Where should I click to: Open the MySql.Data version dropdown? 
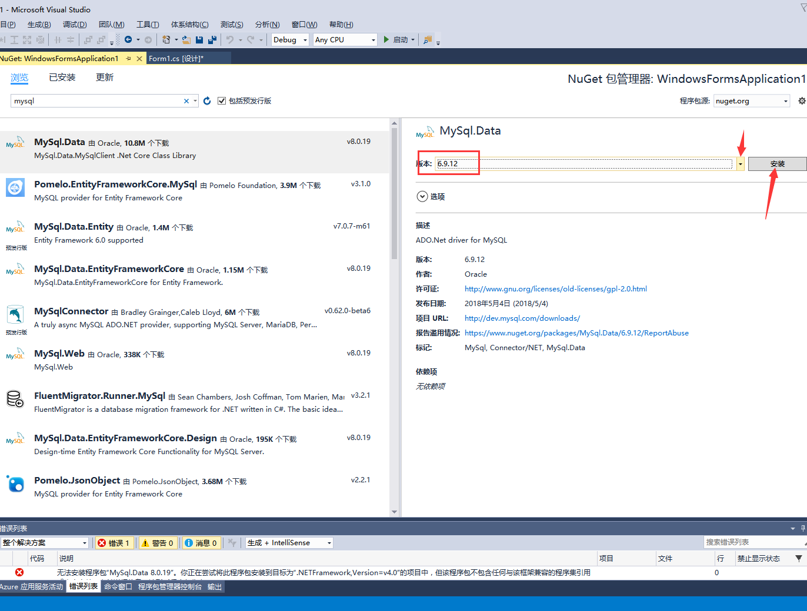point(740,164)
